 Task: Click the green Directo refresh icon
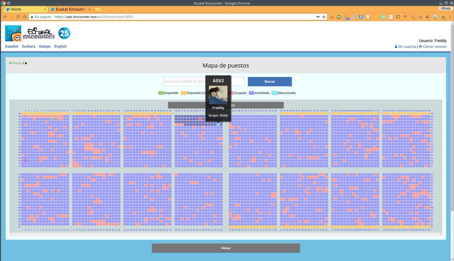10,63
